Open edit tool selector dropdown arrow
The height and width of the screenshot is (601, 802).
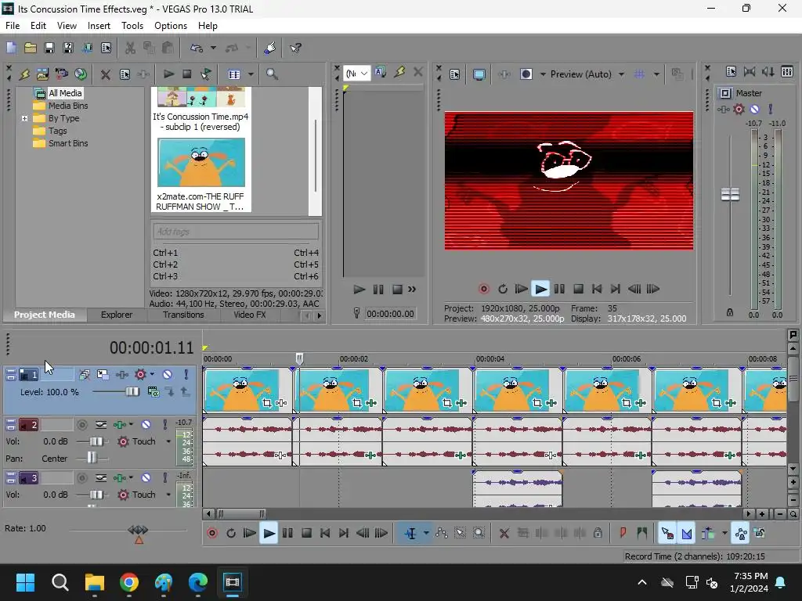[426, 533]
